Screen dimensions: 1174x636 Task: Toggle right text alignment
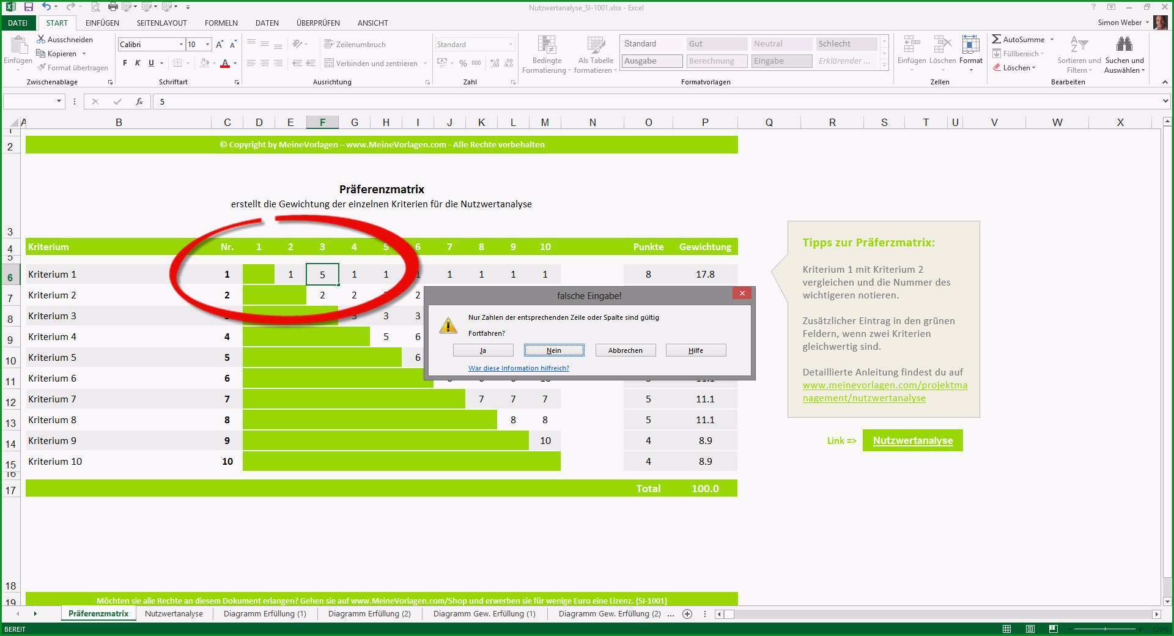pyautogui.click(x=278, y=63)
